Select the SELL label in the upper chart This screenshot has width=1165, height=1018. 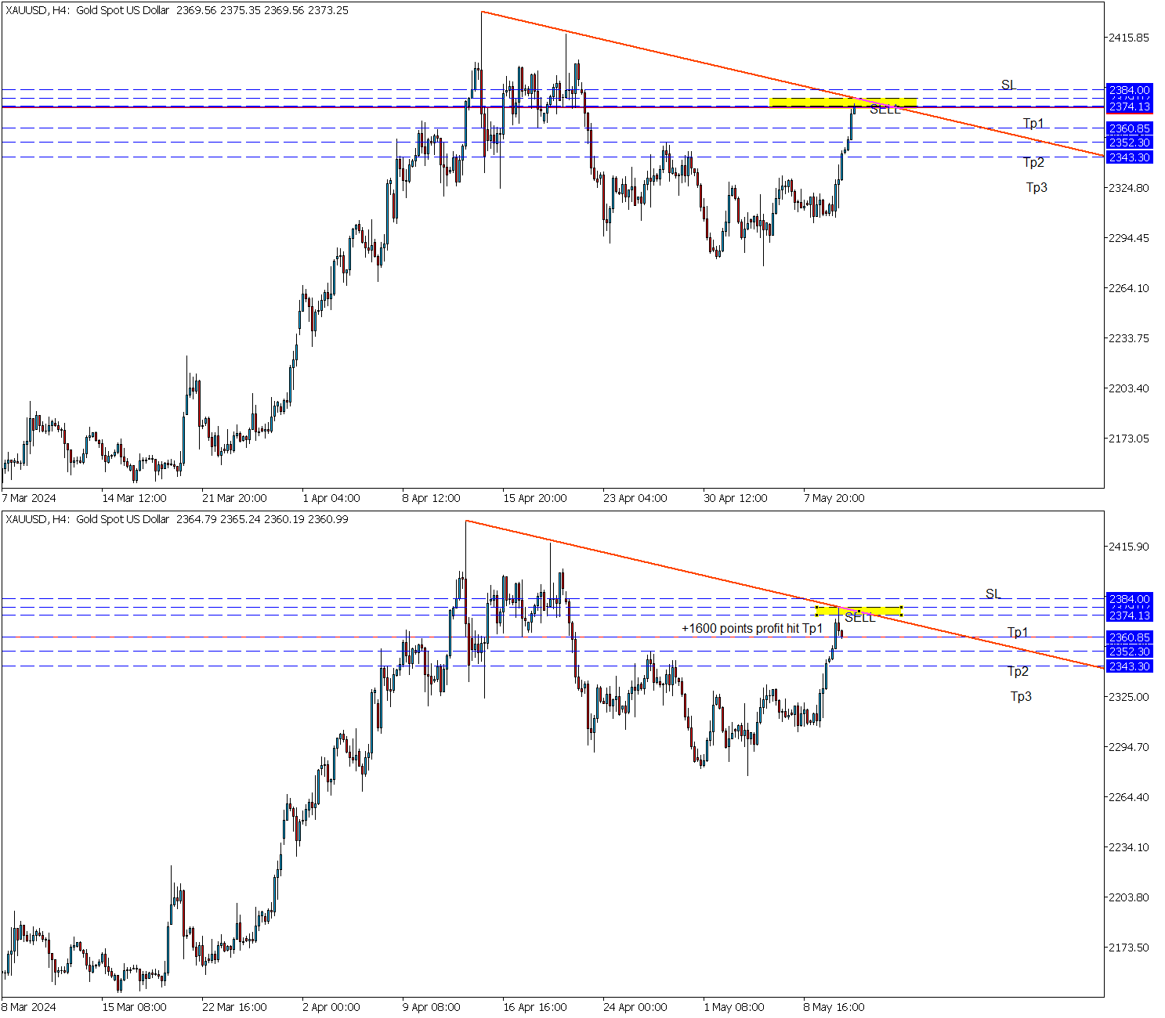tap(885, 109)
